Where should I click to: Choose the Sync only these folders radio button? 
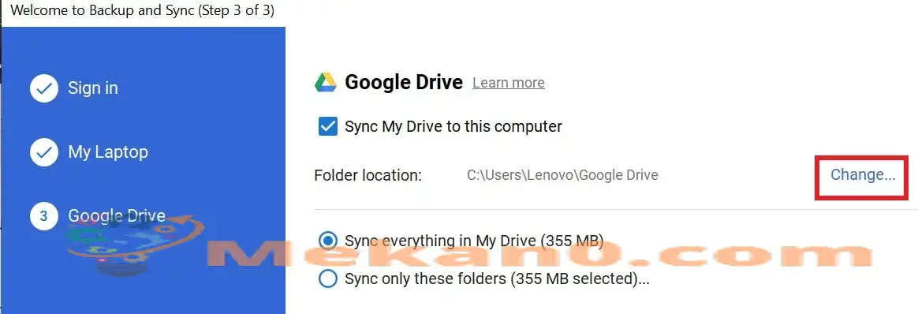point(328,278)
